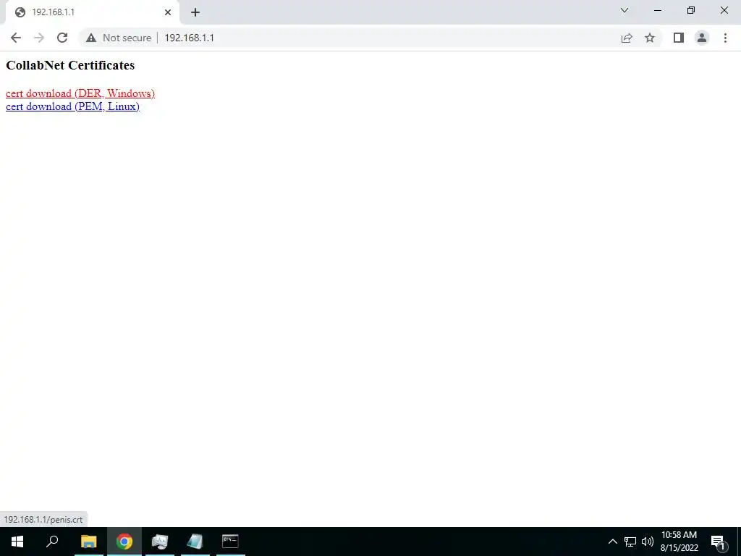
Task: Open File Explorer from taskbar
Action: point(88,542)
